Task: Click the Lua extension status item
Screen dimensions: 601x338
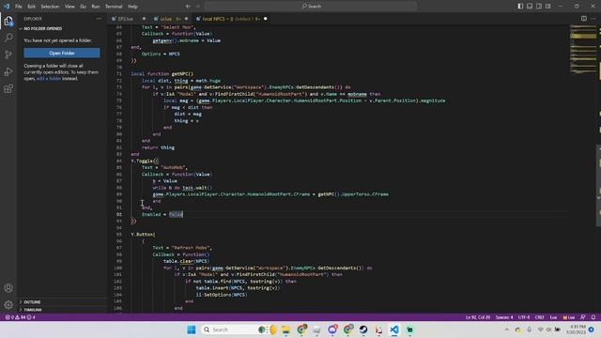Action: click(x=569, y=317)
